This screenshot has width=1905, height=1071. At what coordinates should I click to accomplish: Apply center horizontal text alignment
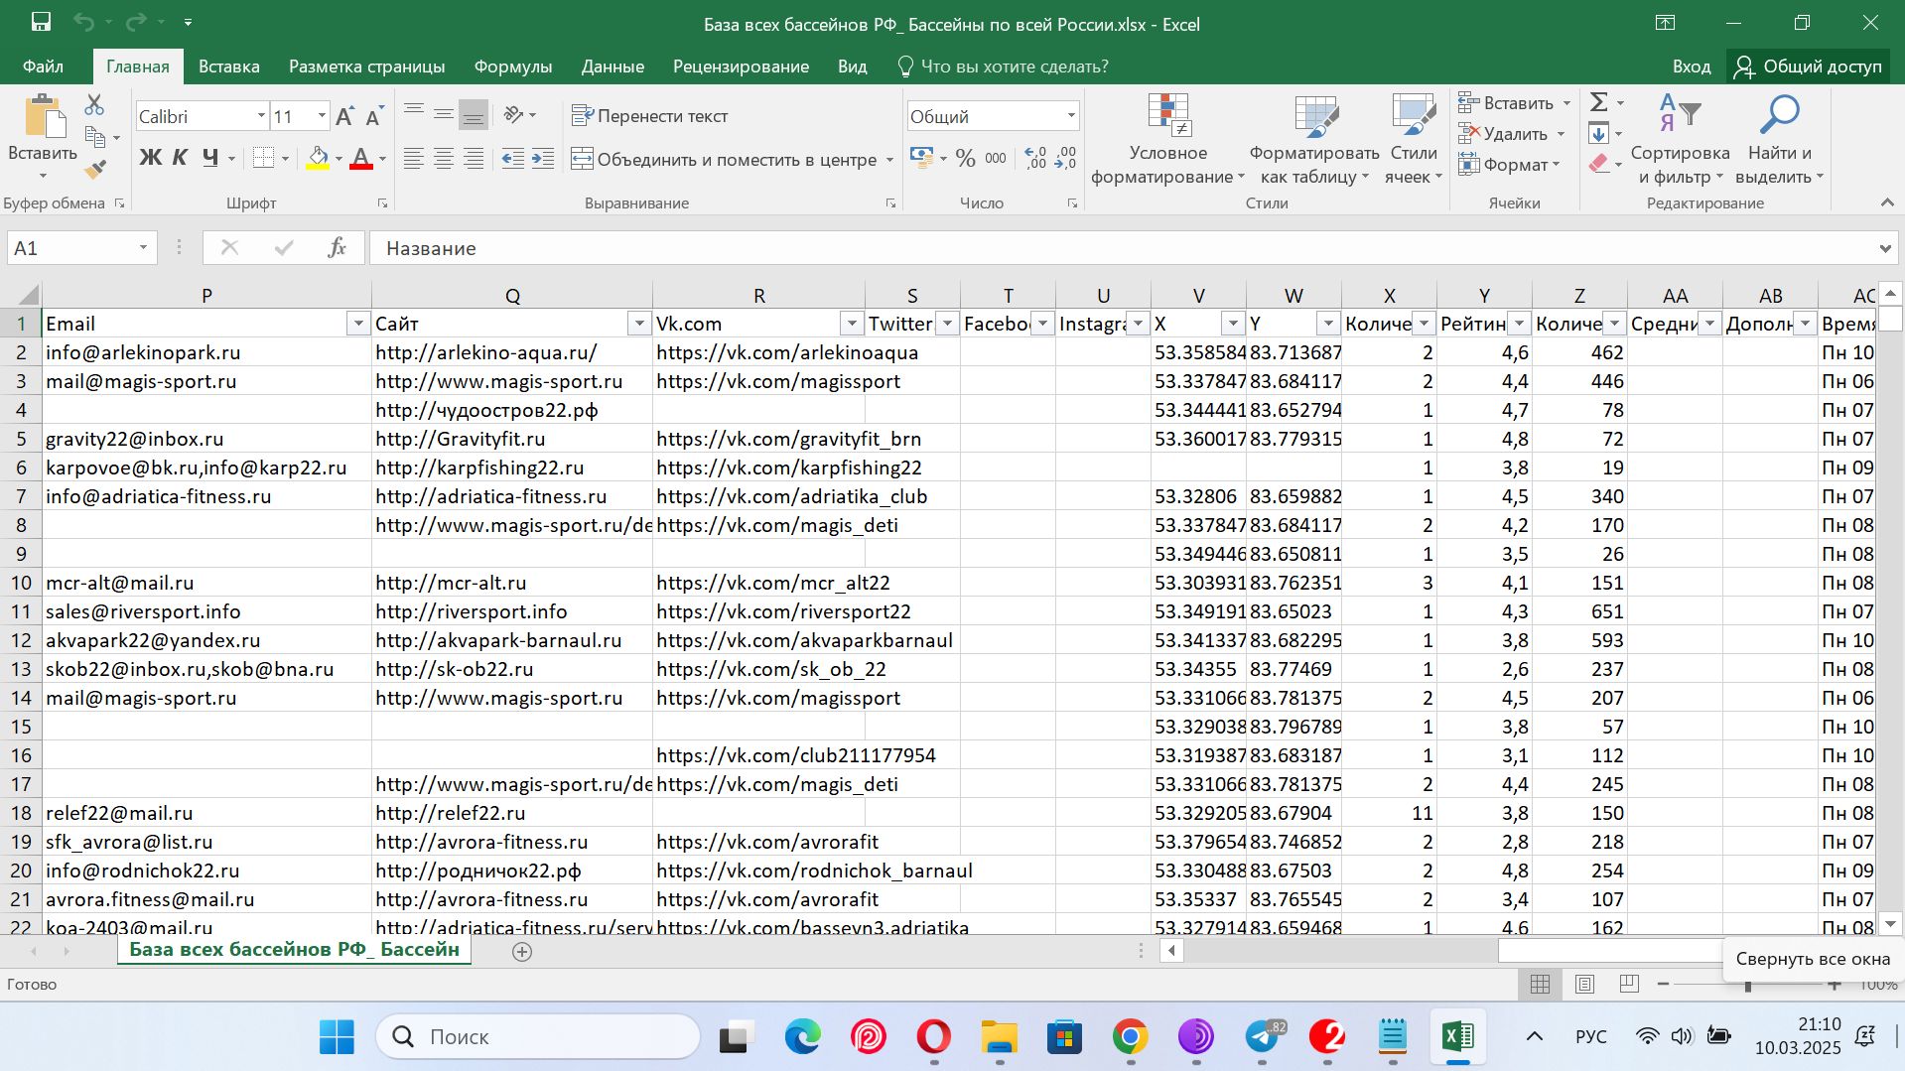[x=444, y=159]
